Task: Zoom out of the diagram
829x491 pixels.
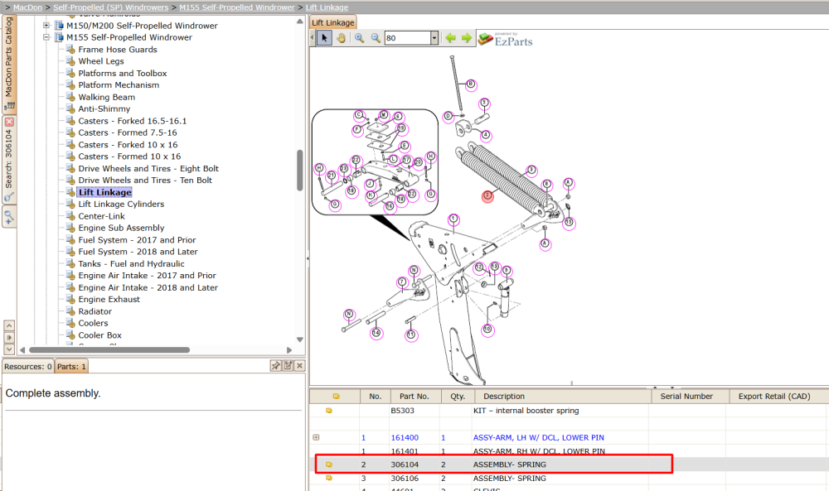Action: (376, 38)
